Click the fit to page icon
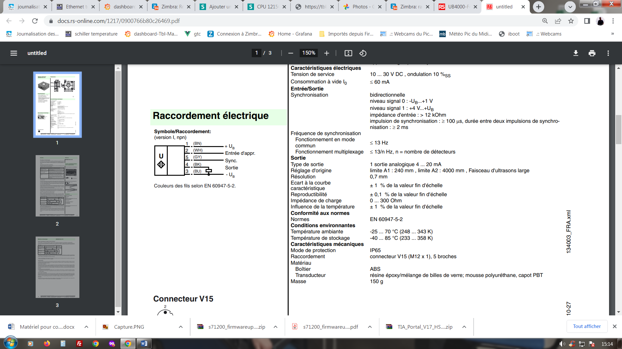The height and width of the screenshot is (349, 622). pyautogui.click(x=348, y=53)
